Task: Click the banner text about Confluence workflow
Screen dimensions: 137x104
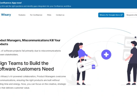Action: [x=36, y=6]
